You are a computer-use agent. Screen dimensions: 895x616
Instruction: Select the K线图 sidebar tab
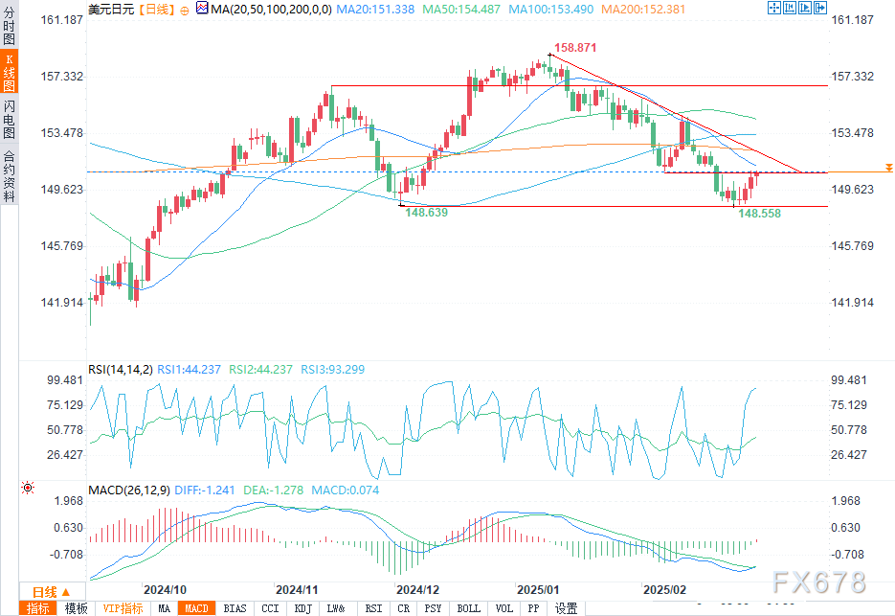pos(10,72)
